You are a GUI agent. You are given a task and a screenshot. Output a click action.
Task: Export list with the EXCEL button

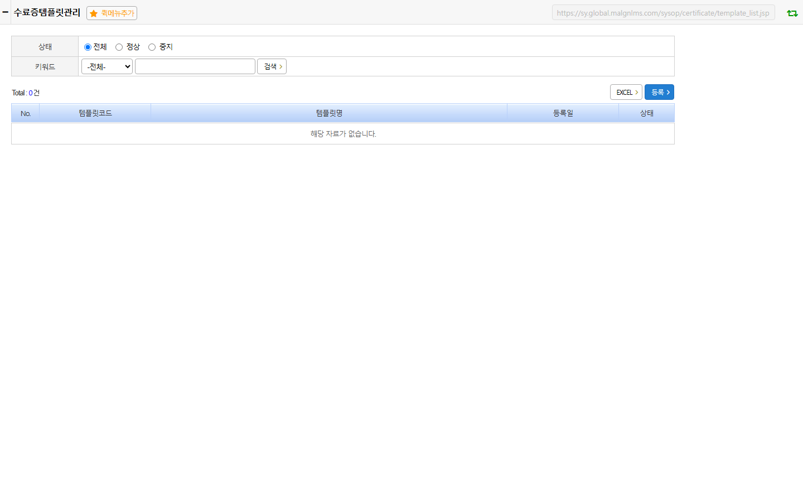(626, 92)
